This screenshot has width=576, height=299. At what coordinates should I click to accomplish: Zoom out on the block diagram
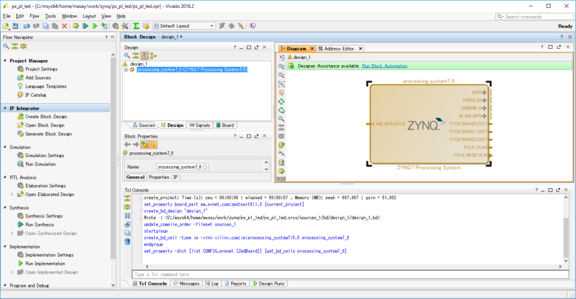281,75
